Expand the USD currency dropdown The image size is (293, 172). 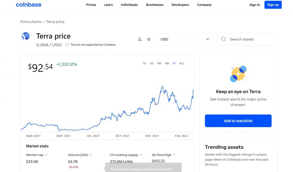pos(185,39)
